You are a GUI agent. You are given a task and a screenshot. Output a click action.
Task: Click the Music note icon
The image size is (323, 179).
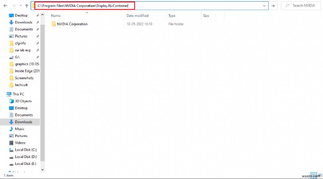point(11,129)
